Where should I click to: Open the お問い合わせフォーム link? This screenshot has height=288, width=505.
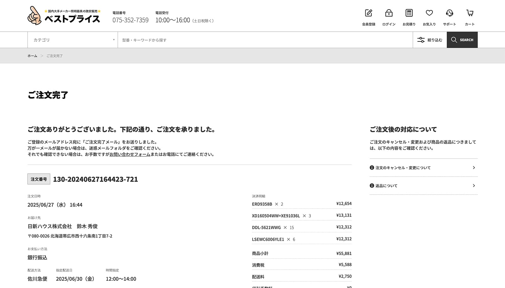(x=130, y=154)
